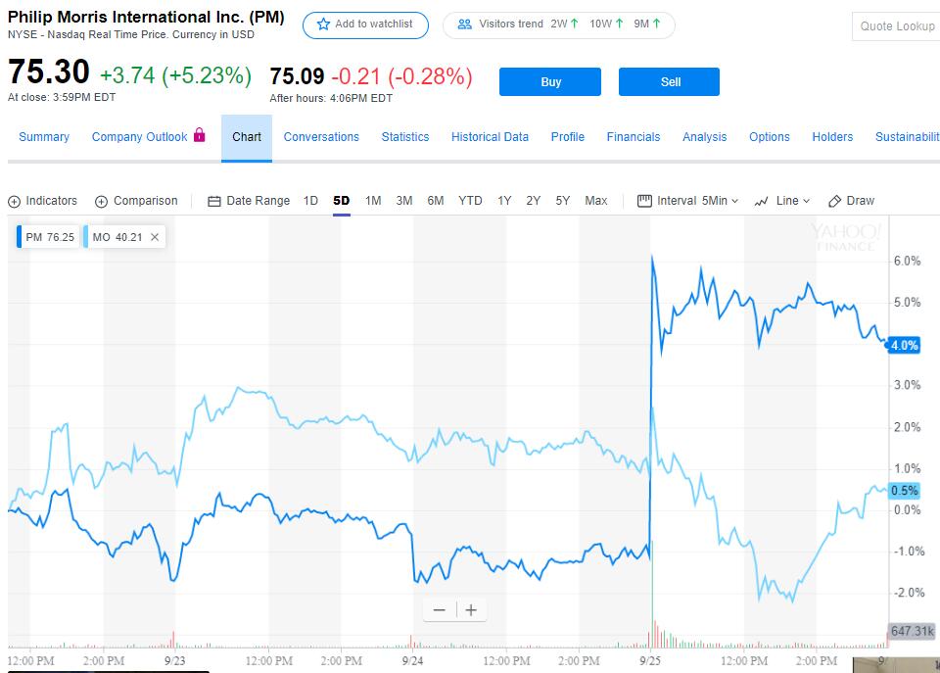Expand the Line chart type dropdown

pos(782,201)
